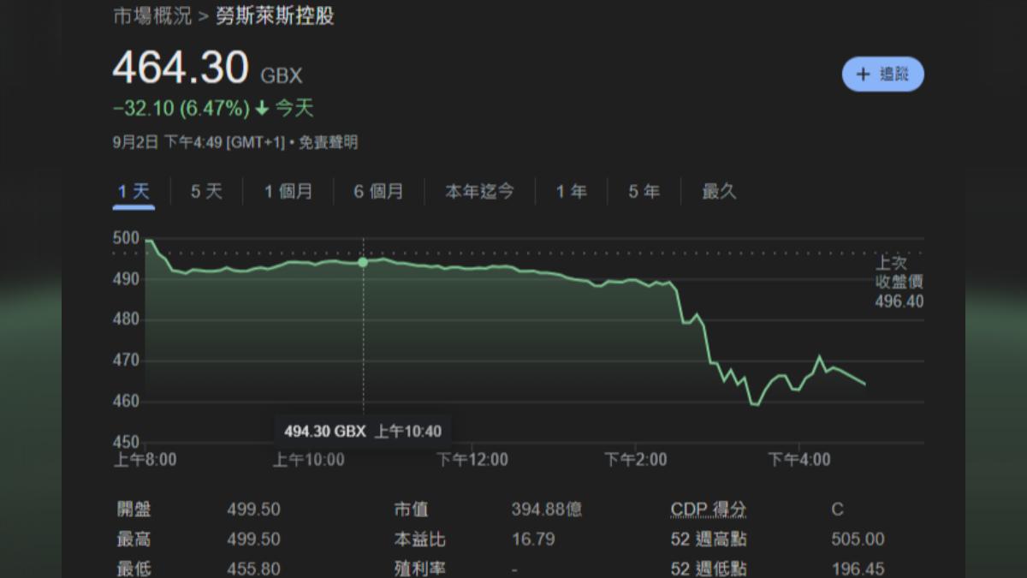
Task: Show the 本年迄今 chart range
Action: tap(479, 192)
